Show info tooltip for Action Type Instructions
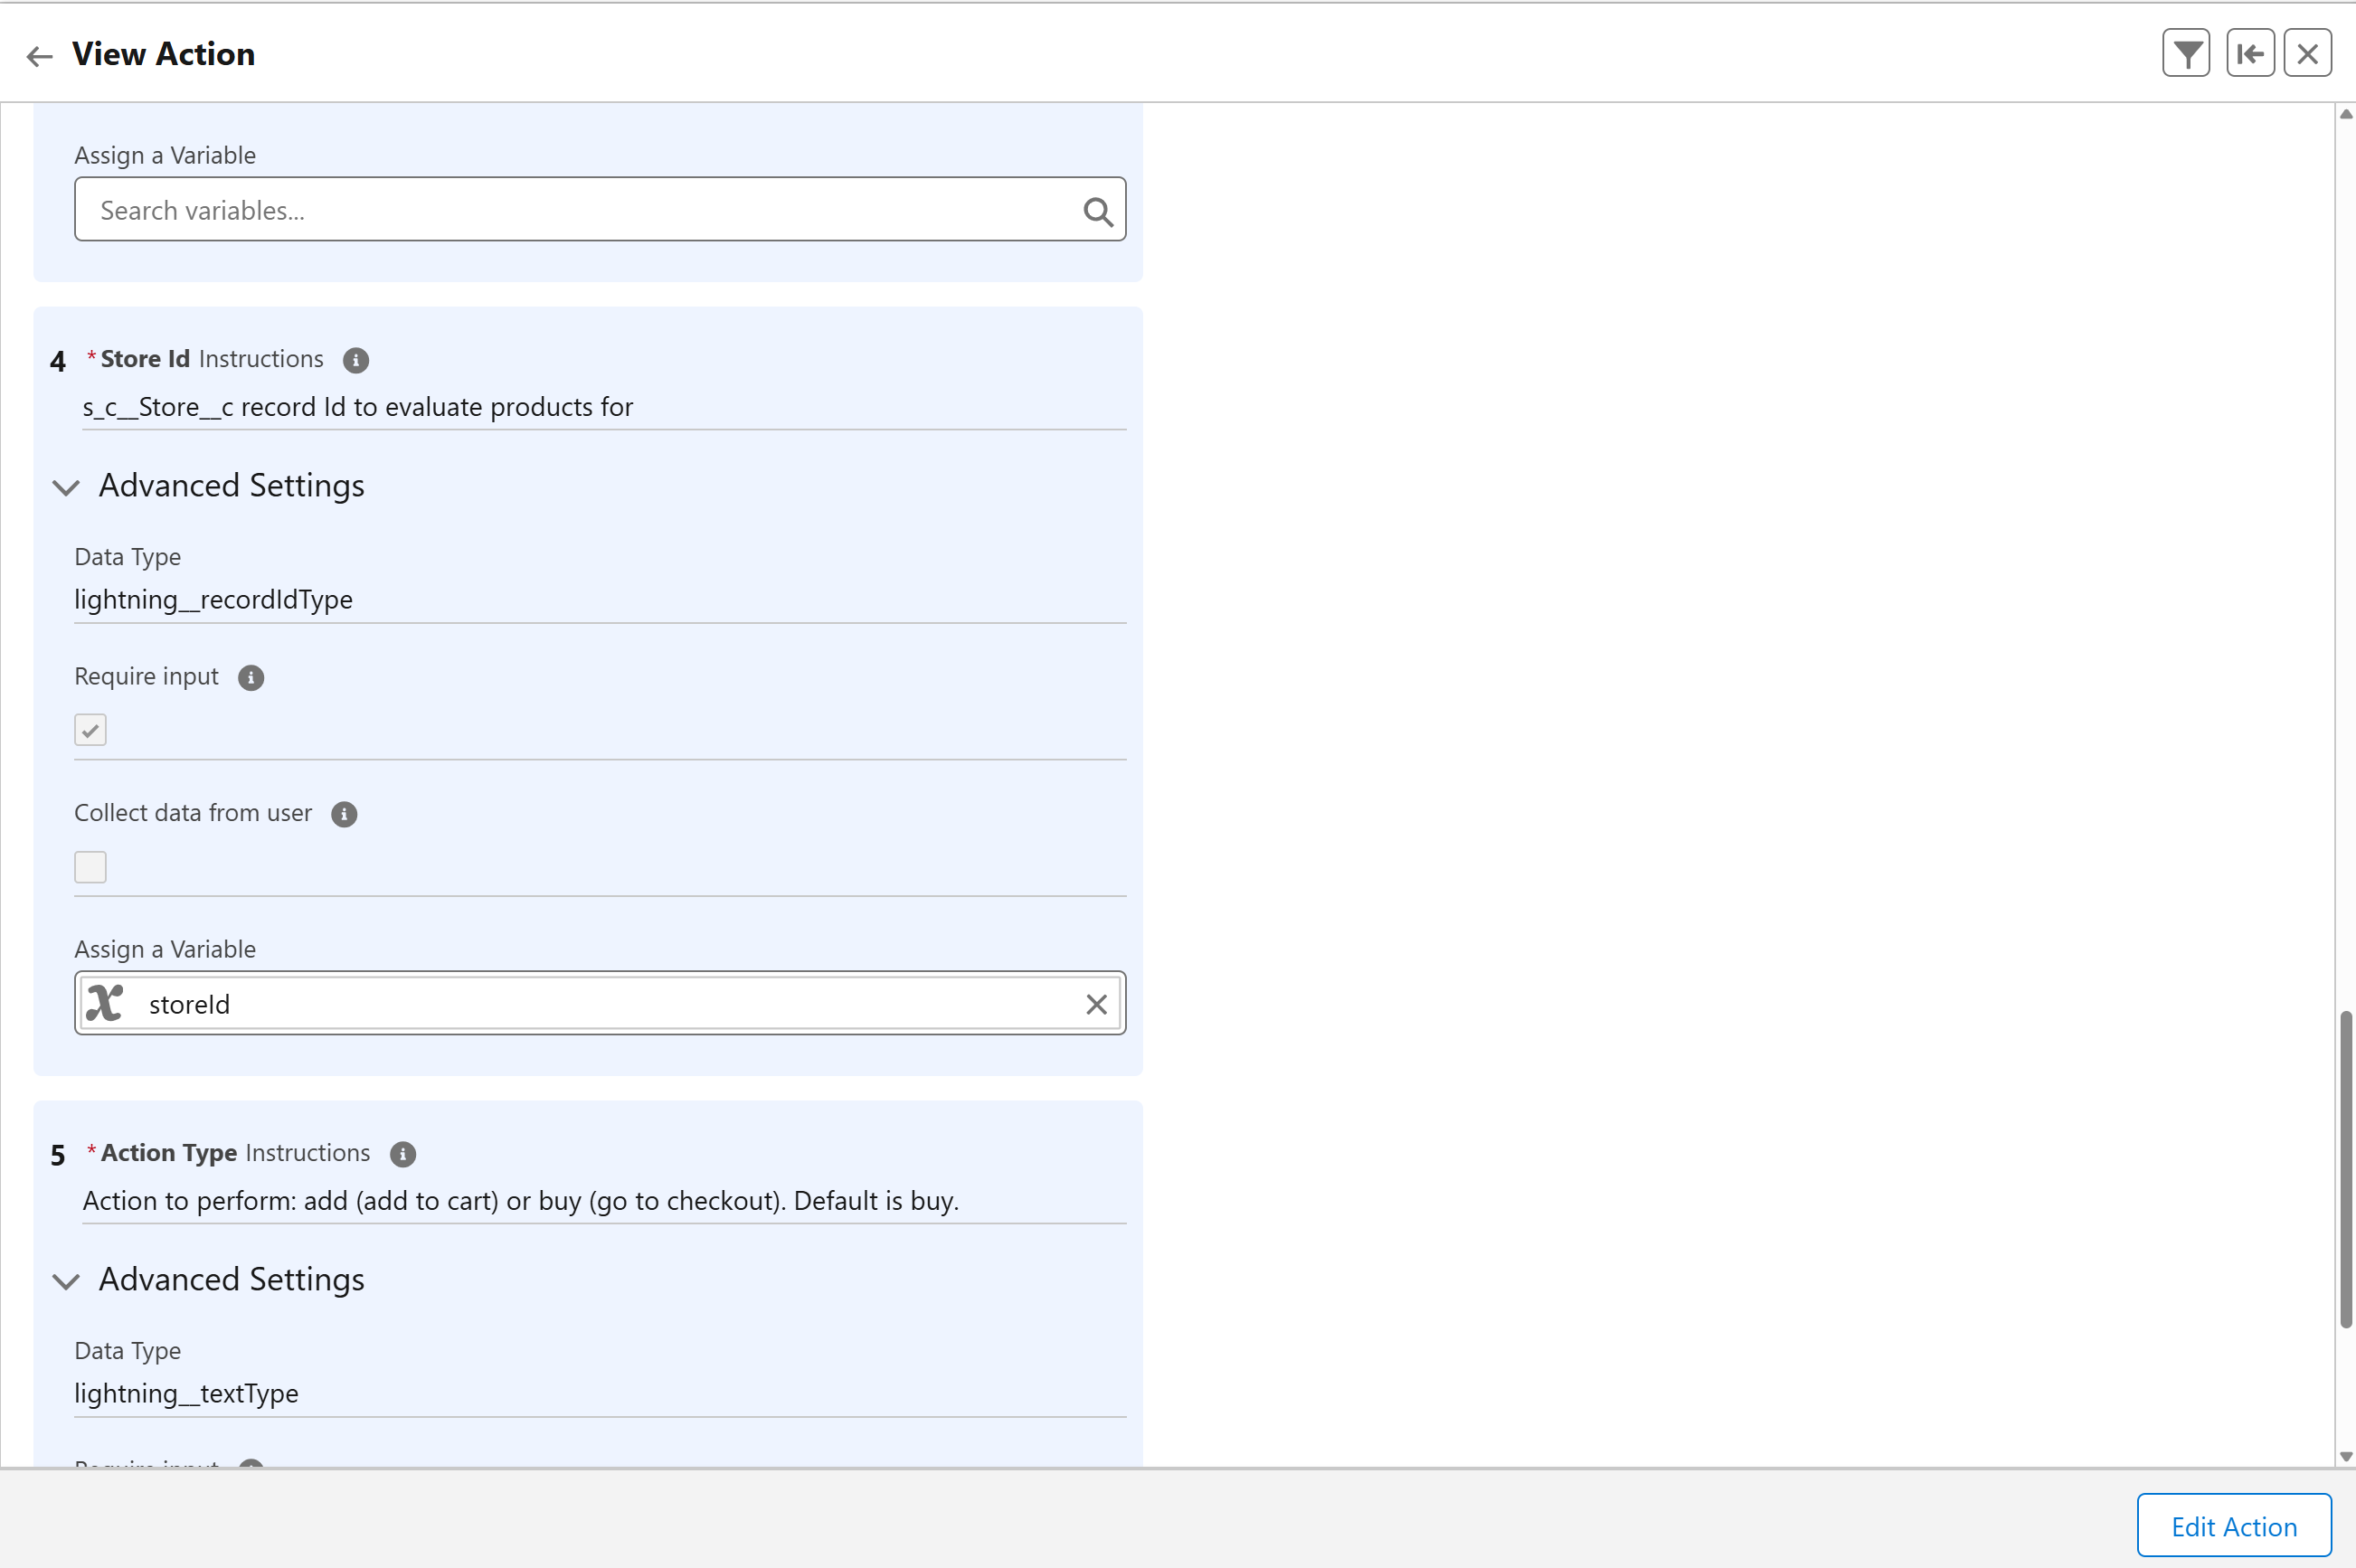 403,1154
